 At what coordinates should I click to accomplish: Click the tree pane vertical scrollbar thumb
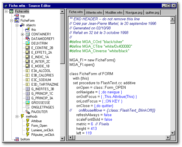[62, 39]
